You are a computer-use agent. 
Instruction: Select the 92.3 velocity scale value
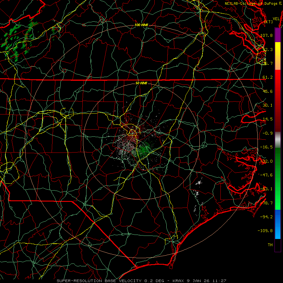coord(268,49)
